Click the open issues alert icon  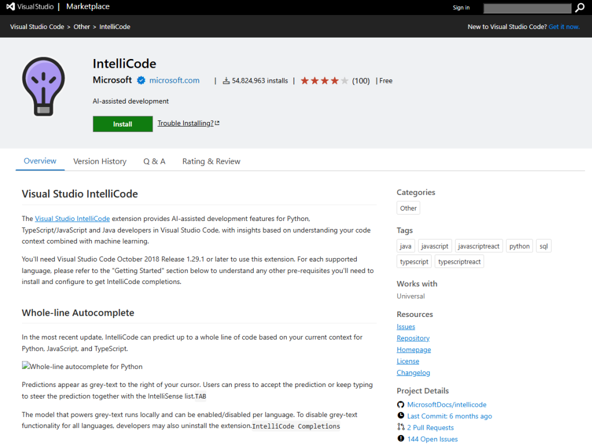pos(401,438)
